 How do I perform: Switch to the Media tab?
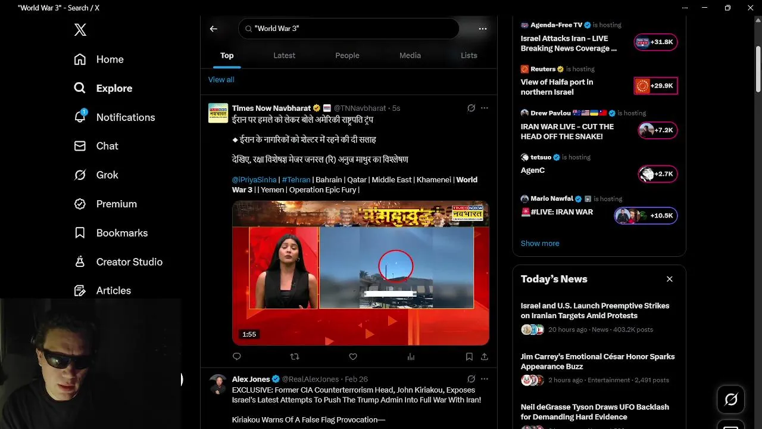click(x=410, y=55)
